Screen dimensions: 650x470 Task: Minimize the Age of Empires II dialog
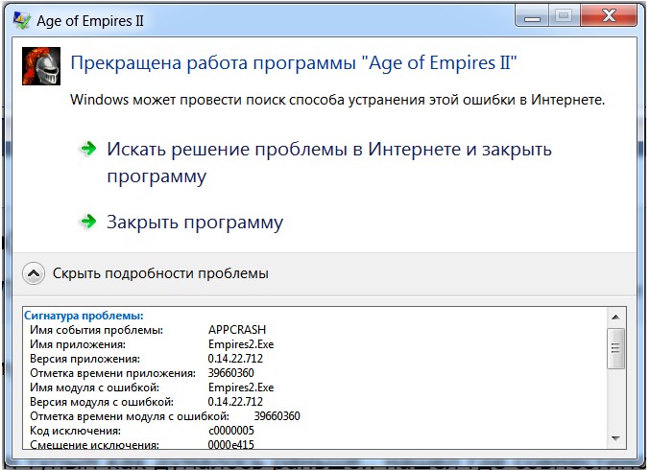(532, 16)
